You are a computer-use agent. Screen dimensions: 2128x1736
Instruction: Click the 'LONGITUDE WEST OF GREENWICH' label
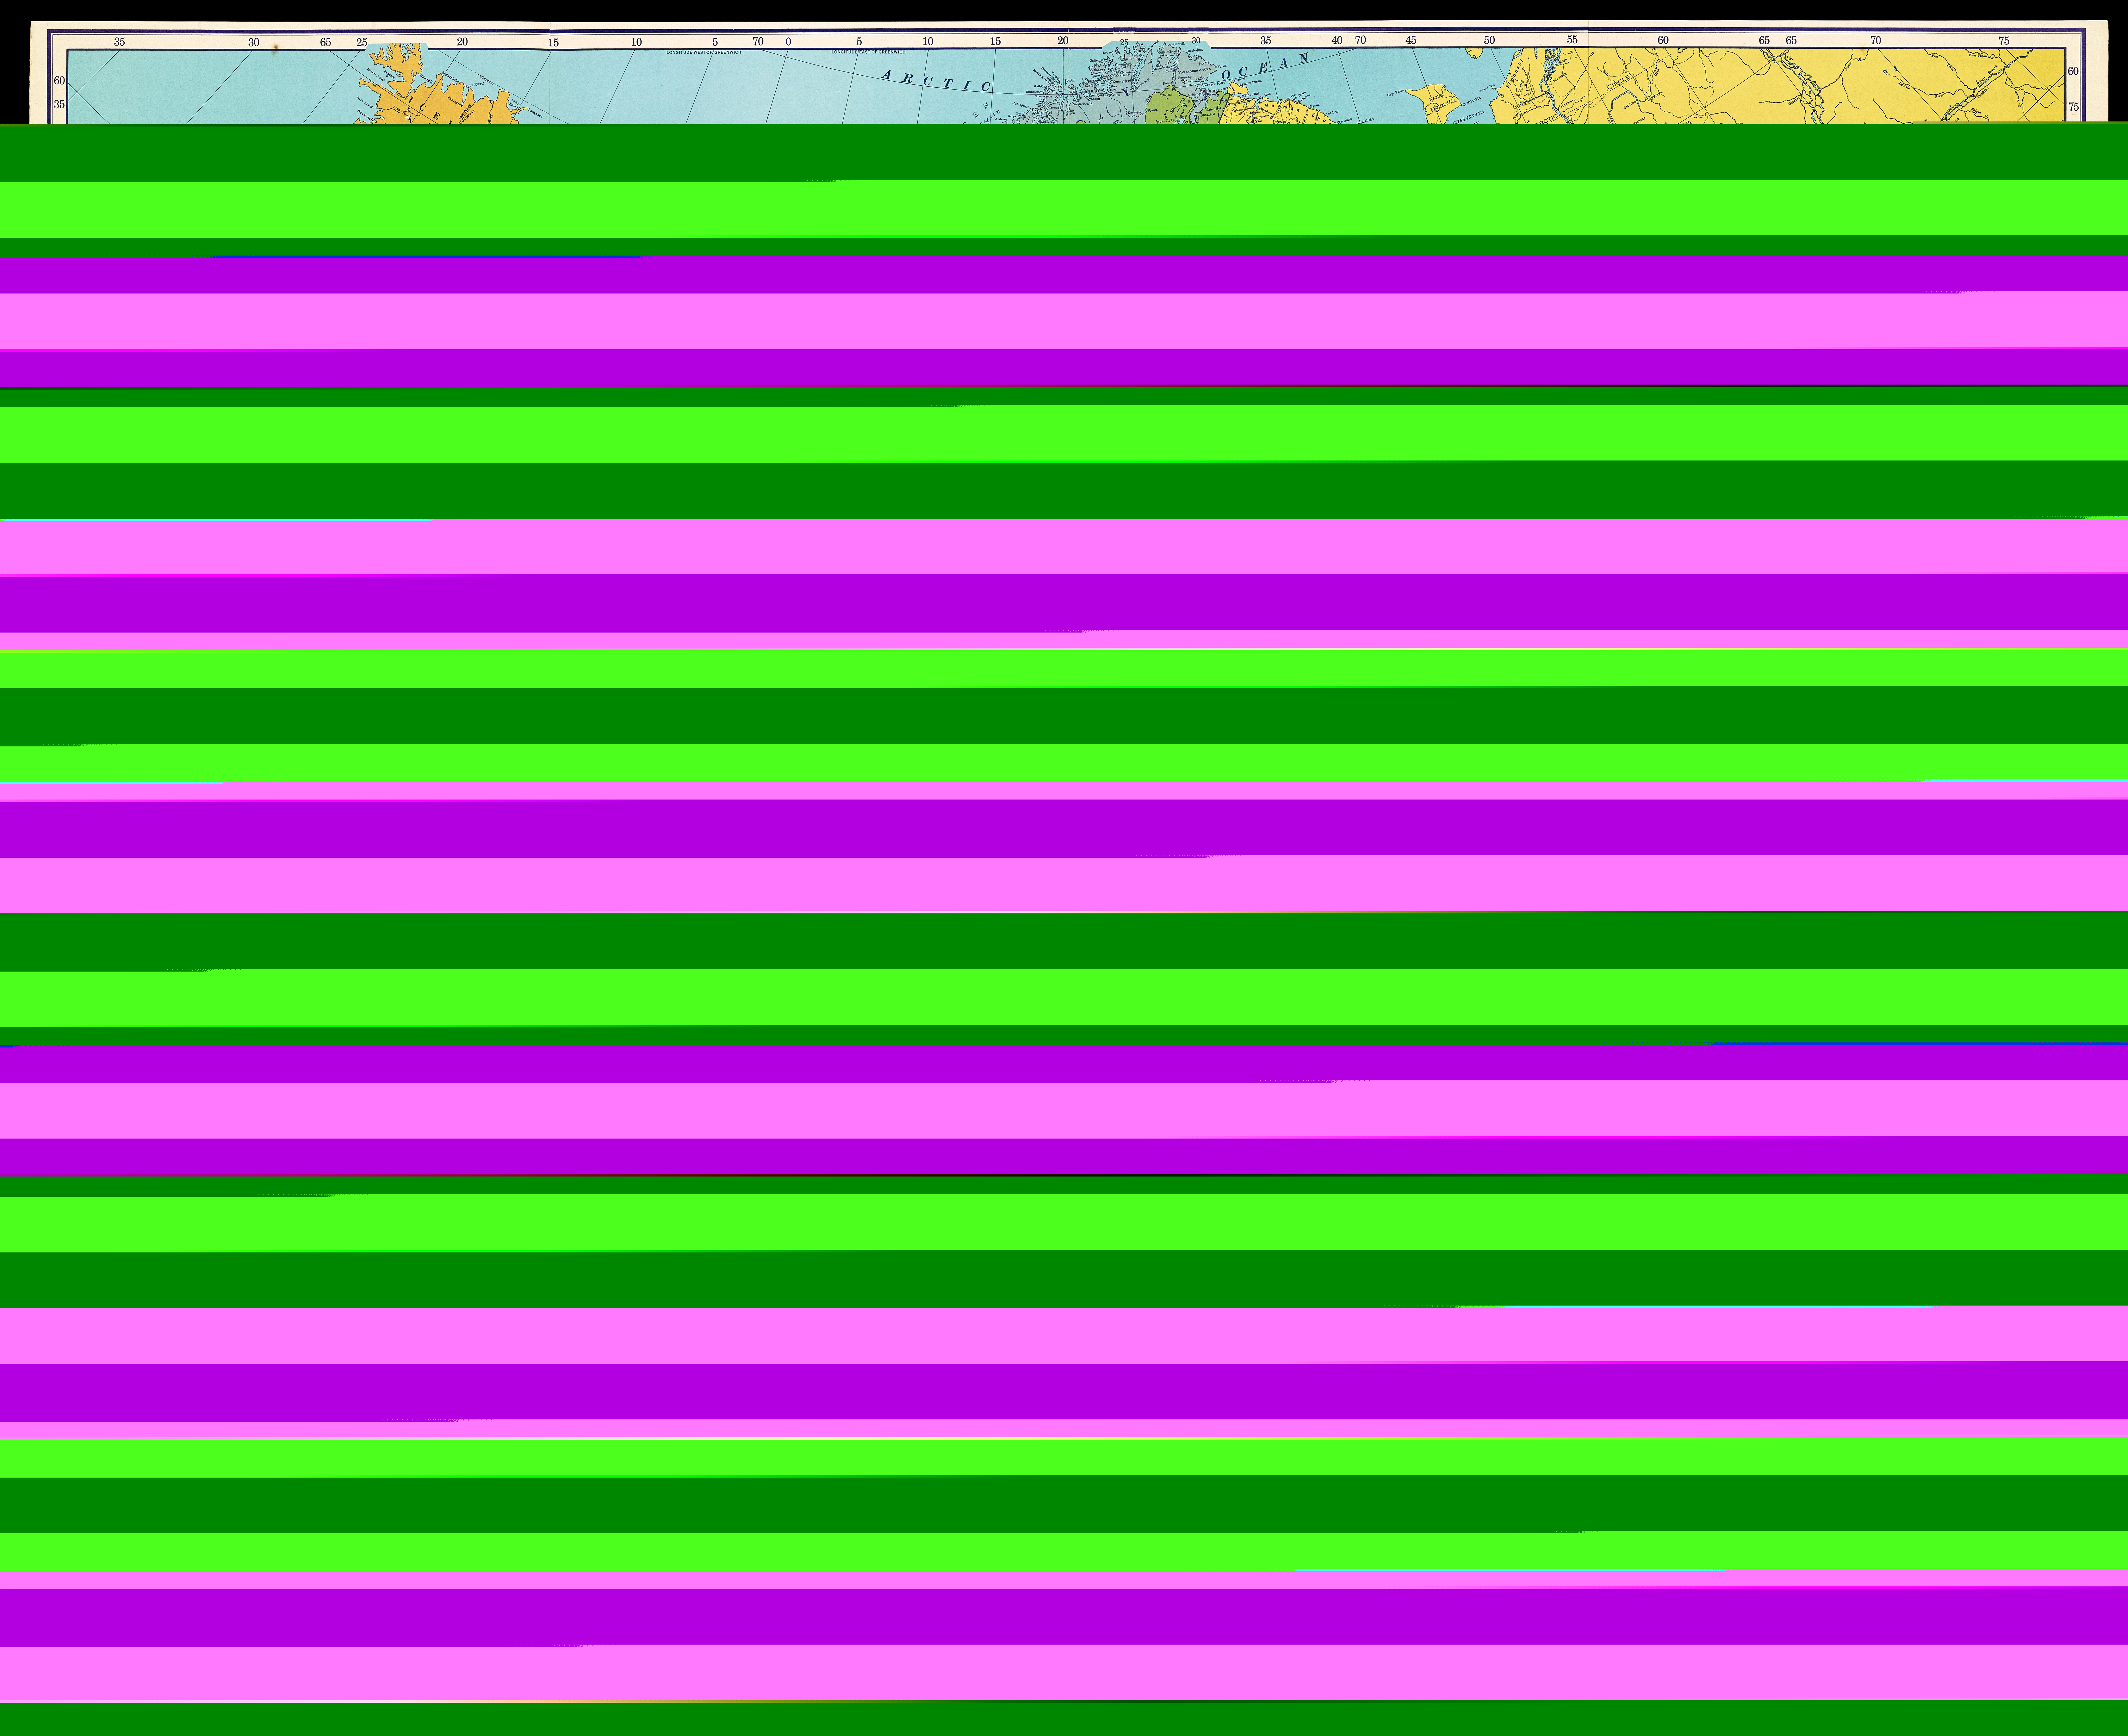click(704, 52)
